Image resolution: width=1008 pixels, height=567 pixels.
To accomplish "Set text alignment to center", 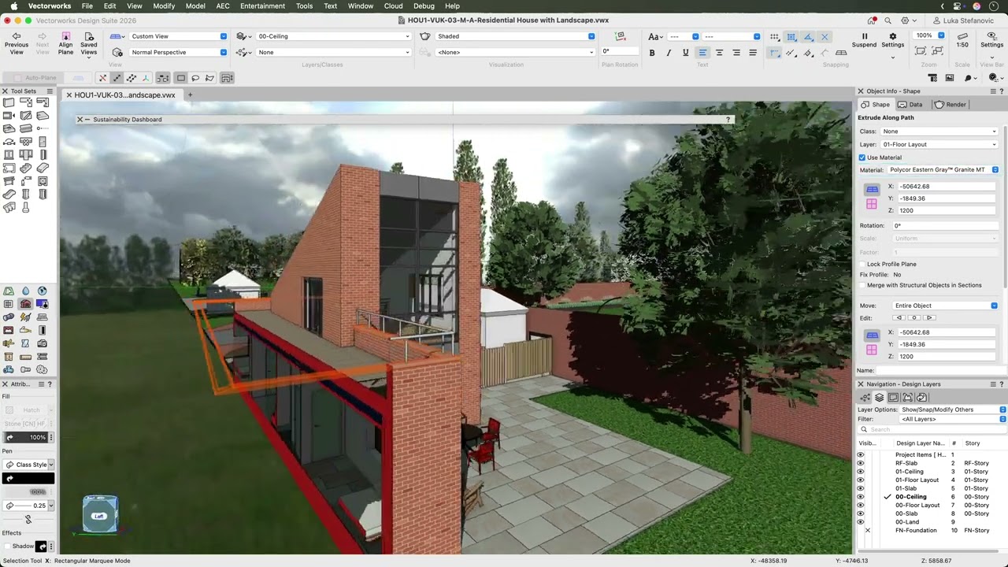I will coord(719,53).
